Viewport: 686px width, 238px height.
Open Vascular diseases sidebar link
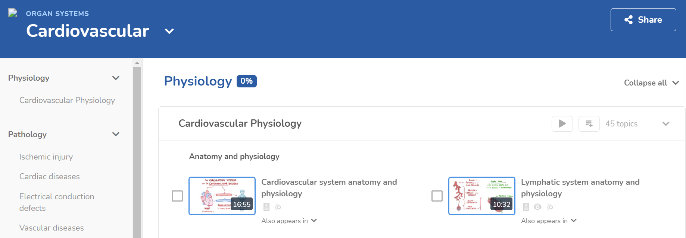[52, 228]
